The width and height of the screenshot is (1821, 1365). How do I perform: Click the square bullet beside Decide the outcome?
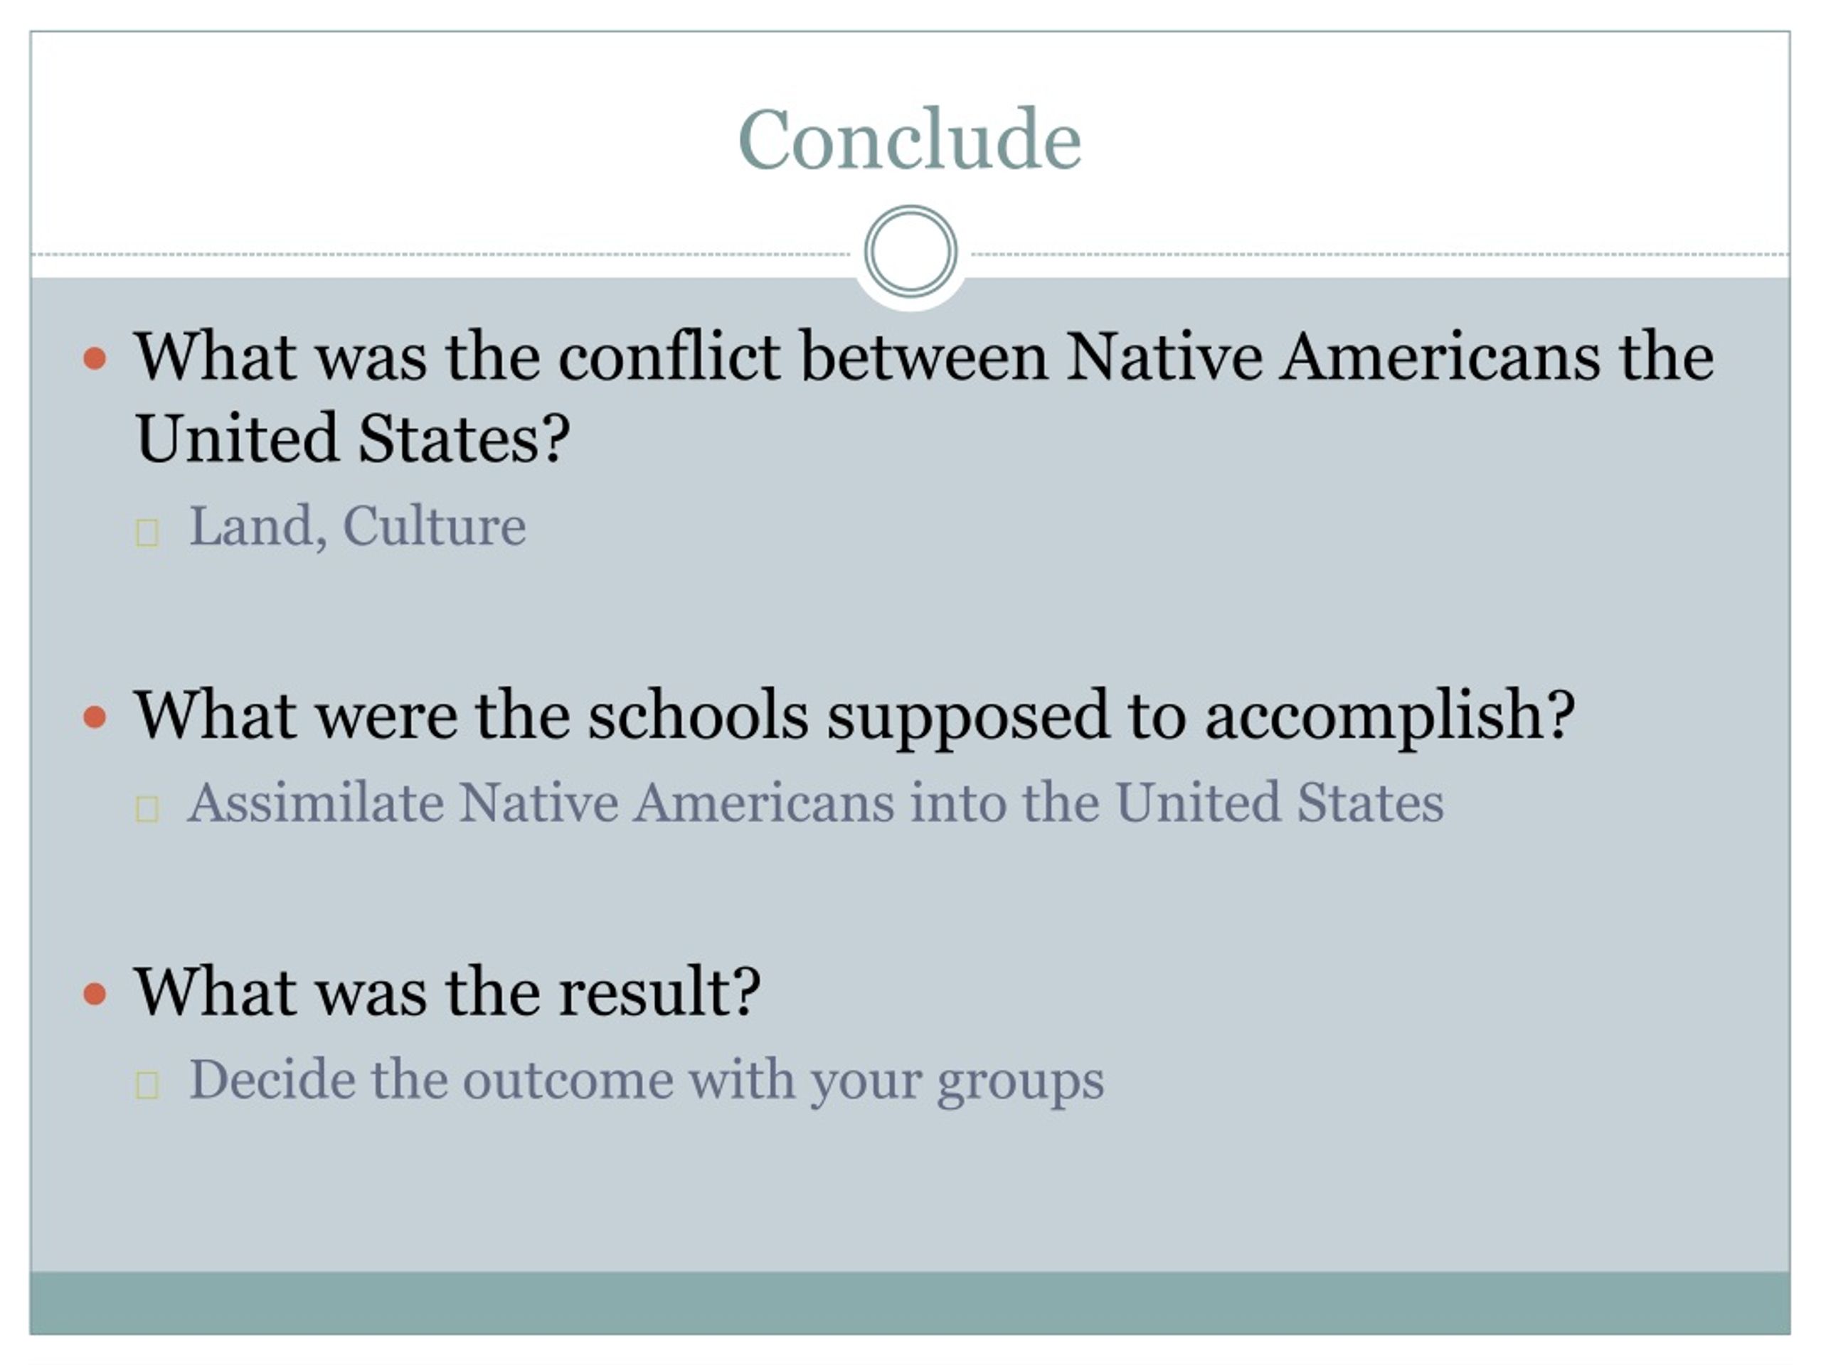[147, 1086]
